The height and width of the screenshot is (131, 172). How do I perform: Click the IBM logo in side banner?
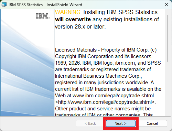coord(43,16)
